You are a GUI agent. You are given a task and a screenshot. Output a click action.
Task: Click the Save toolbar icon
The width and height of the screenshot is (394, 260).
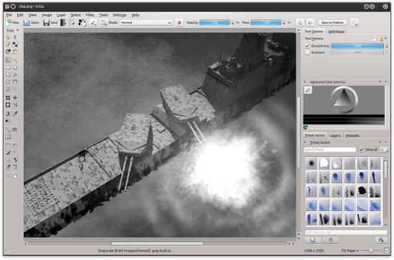[50, 23]
